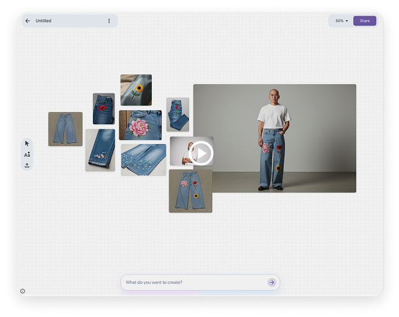Select the flat-lay jeans with flower patches image
The image size is (399, 317).
tap(190, 191)
